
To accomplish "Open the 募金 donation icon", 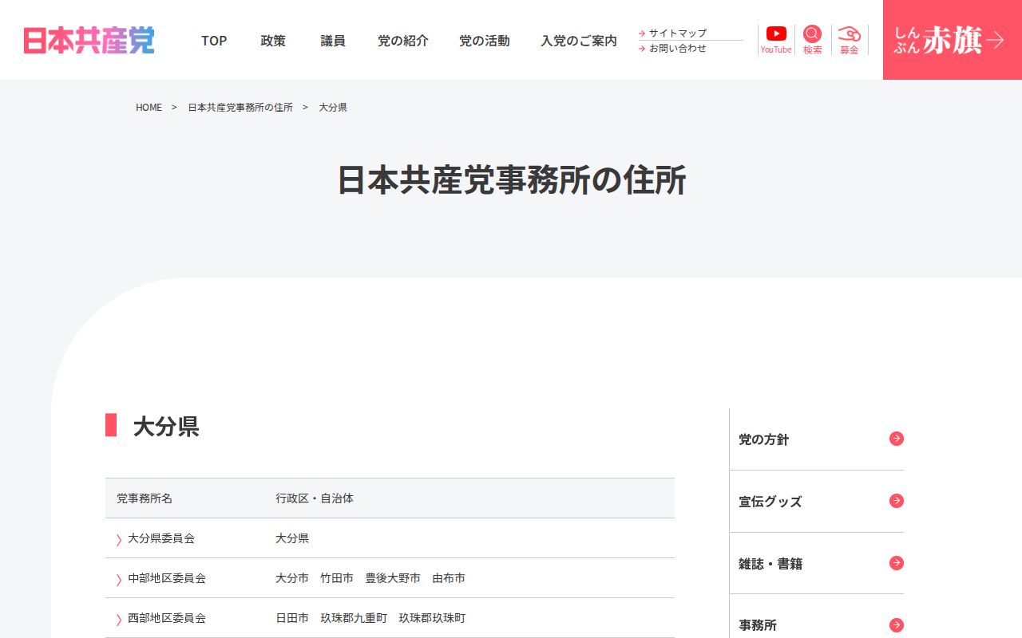I will pos(849,40).
